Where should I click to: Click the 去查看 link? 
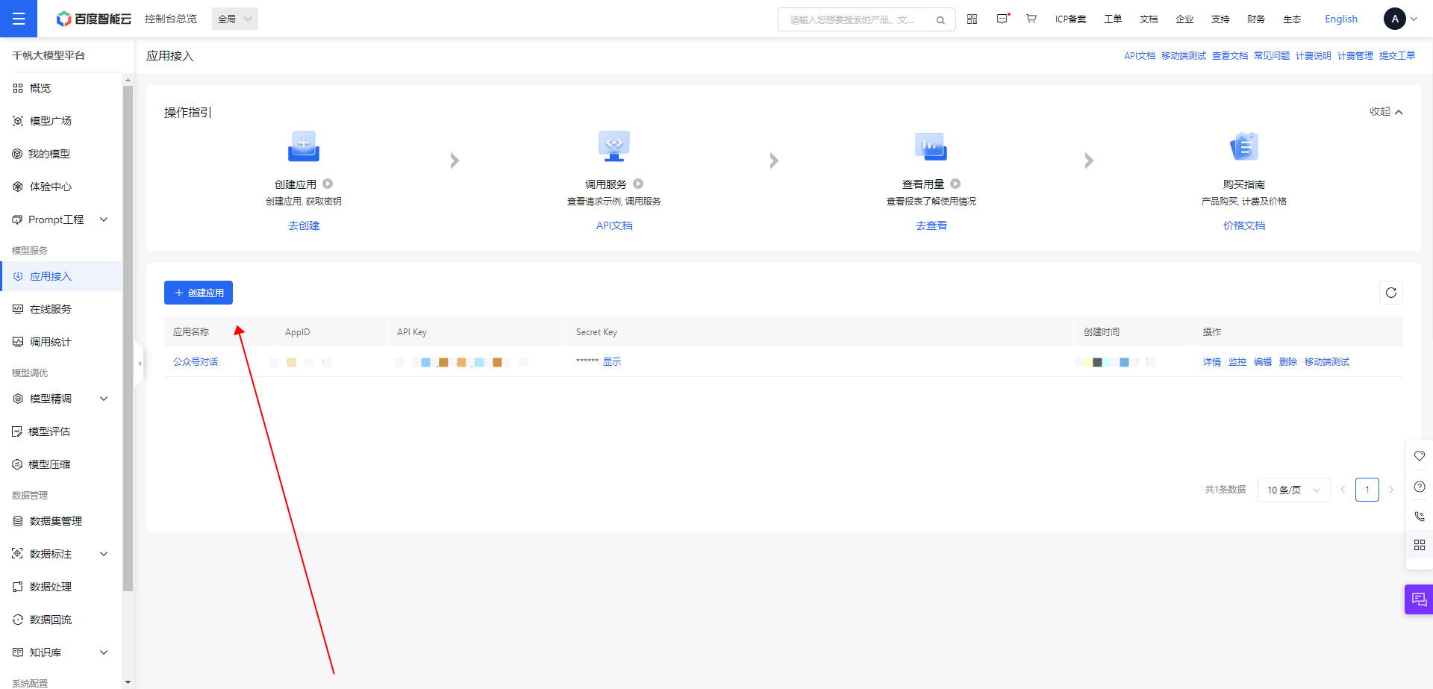click(931, 225)
